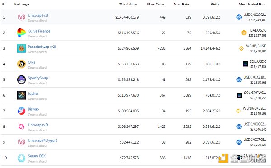The image size is (271, 168).
Task: Sort by Most Traded Pair header
Action: point(252,4)
